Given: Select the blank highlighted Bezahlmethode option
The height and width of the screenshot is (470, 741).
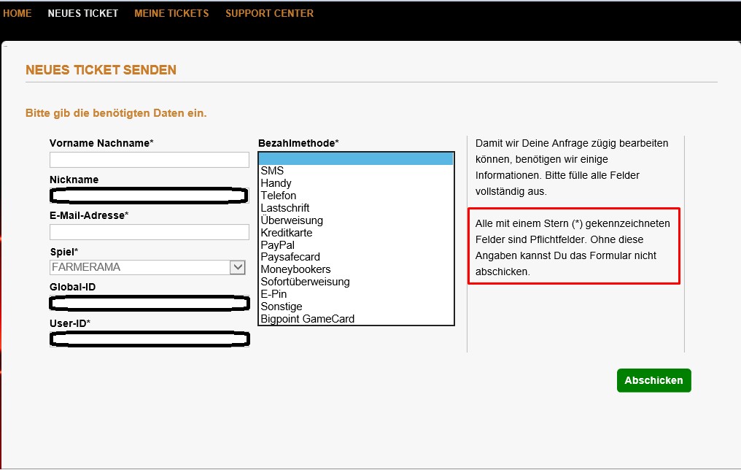Looking at the screenshot, I should click(356, 158).
